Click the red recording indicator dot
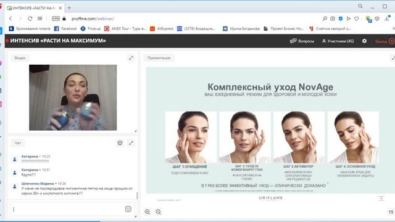The image size is (395, 222). (x=7, y=41)
